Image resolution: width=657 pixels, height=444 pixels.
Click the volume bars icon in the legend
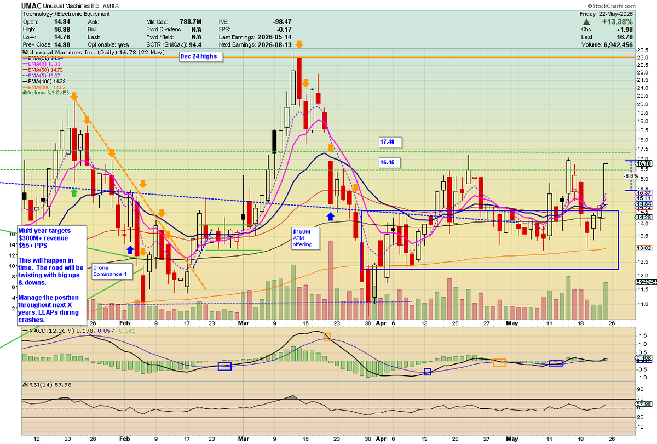click(x=24, y=93)
